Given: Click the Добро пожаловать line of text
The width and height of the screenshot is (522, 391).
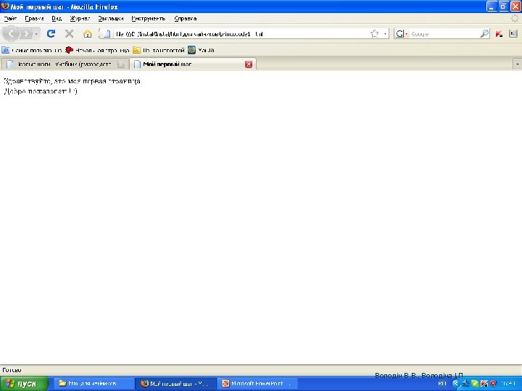Looking at the screenshot, I should point(41,91).
